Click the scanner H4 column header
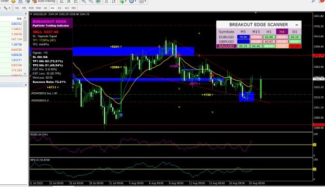Image resolution: width=325 pixels, height=187 pixels. [x=282, y=32]
